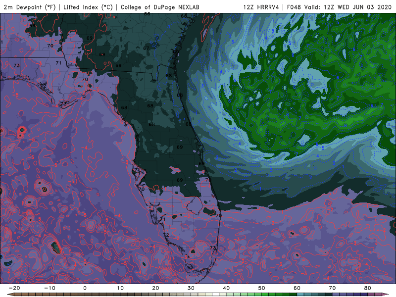Click the 10 label on the color scale

pyautogui.click(x=120, y=288)
